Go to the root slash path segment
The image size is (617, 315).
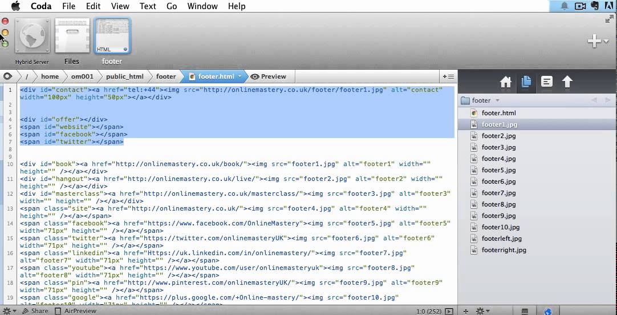tap(27, 76)
